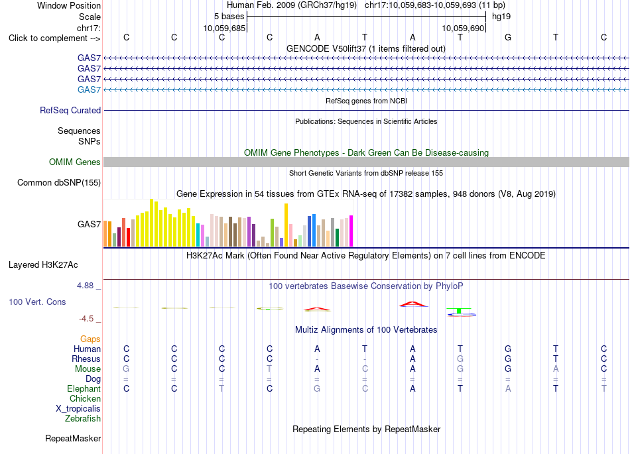
Task: Click the Chicken species label
Action: pyautogui.click(x=85, y=398)
